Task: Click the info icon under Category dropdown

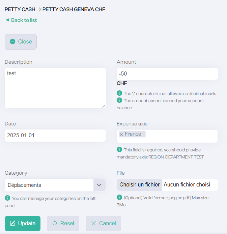Action: [x=7, y=198]
